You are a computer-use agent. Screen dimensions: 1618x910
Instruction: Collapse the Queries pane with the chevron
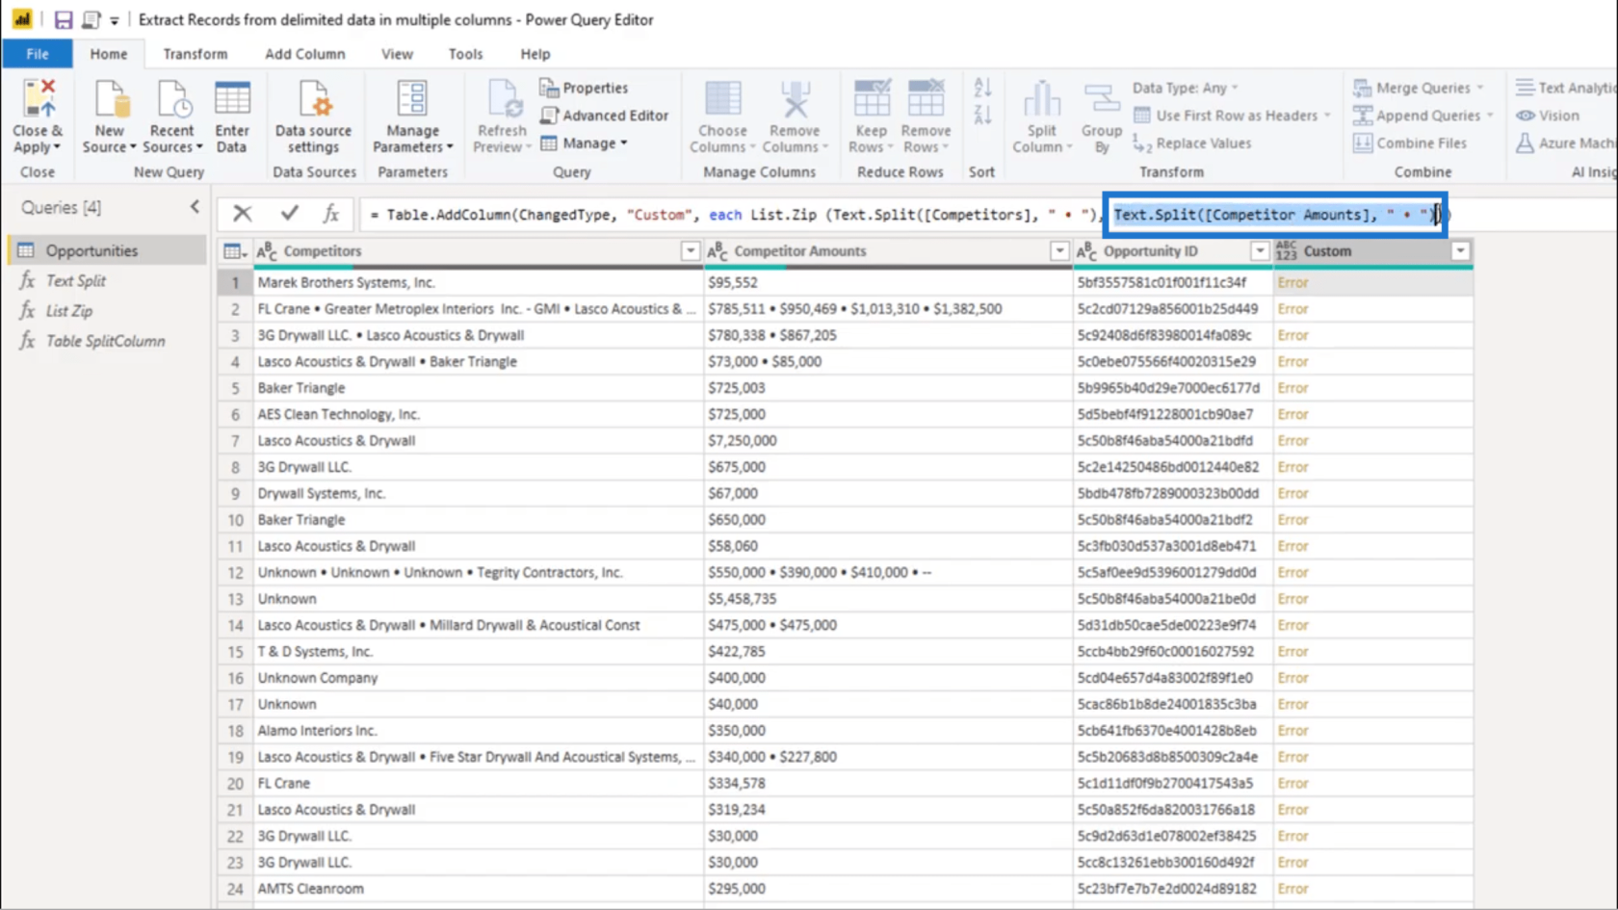point(195,207)
